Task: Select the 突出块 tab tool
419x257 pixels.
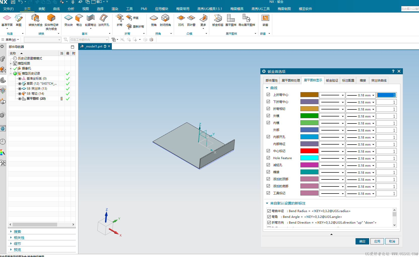Action: tap(68, 20)
